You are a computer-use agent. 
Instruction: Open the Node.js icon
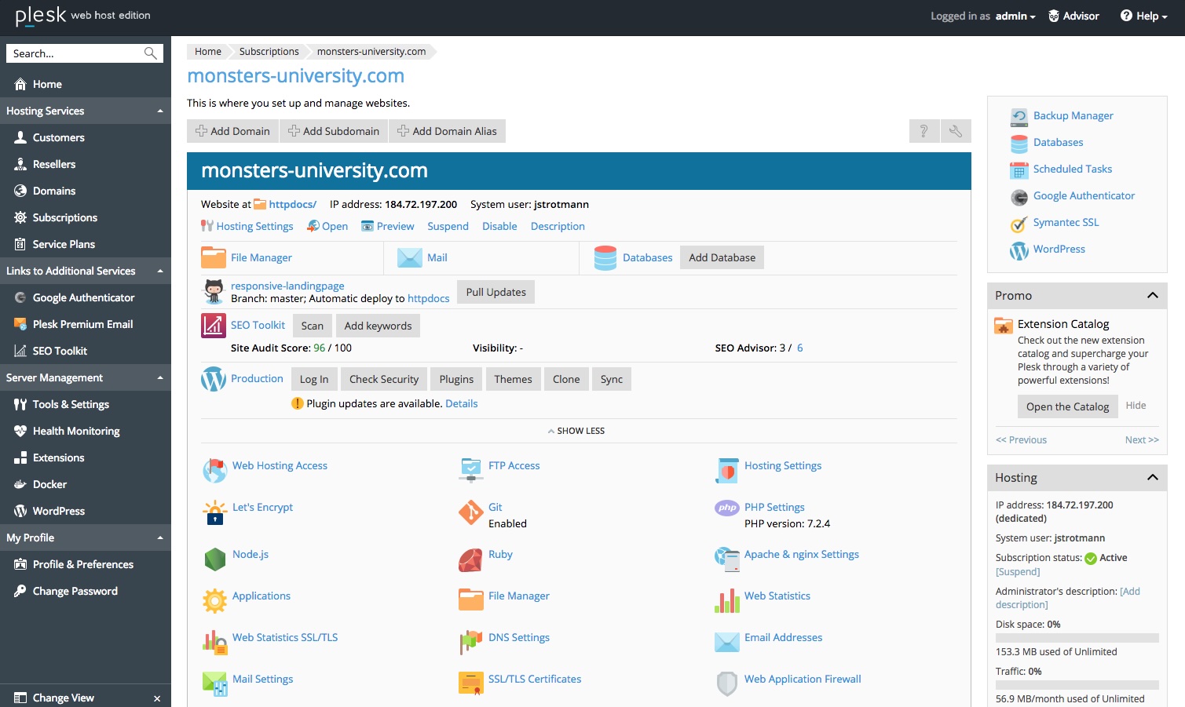click(x=214, y=559)
